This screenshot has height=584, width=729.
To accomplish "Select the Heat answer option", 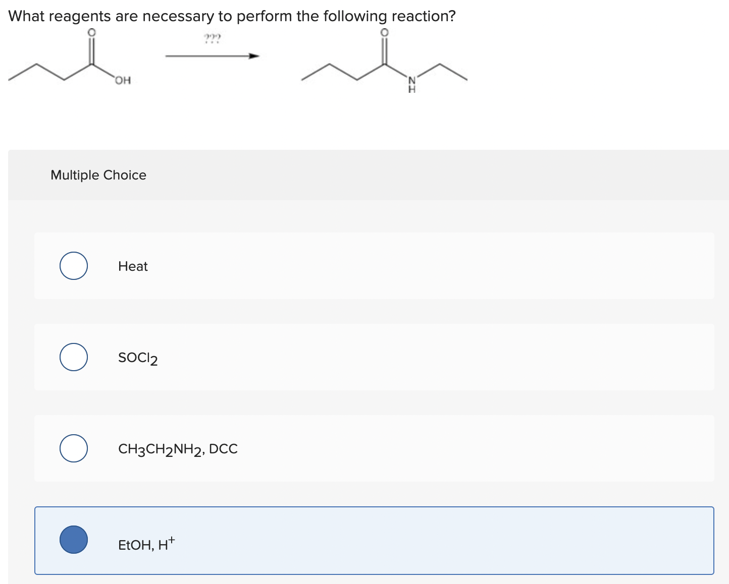I will pos(73,266).
